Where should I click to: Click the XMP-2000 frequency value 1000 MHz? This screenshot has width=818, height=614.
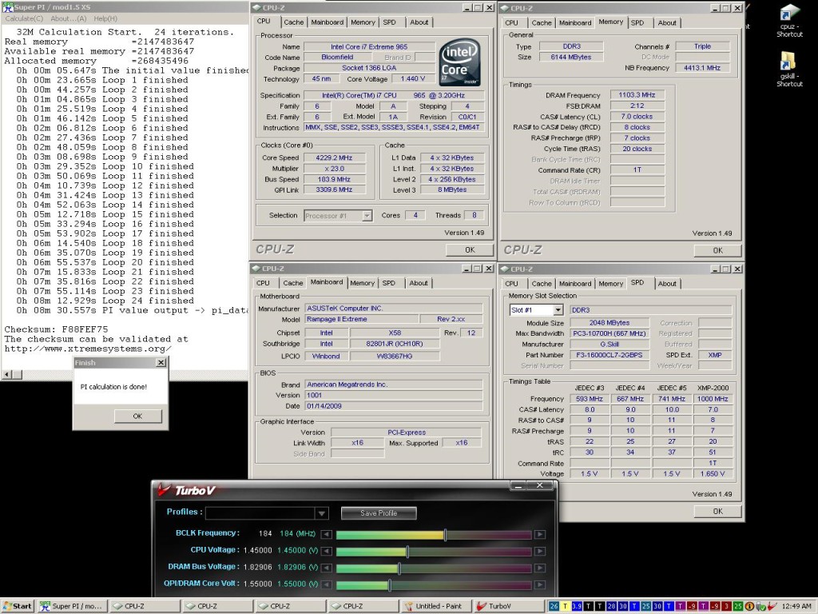pyautogui.click(x=713, y=399)
